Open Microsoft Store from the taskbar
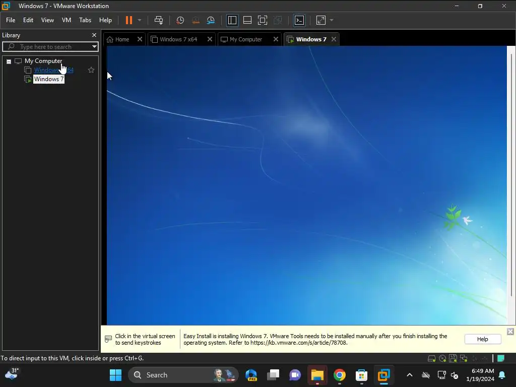516x387 pixels. point(361,375)
